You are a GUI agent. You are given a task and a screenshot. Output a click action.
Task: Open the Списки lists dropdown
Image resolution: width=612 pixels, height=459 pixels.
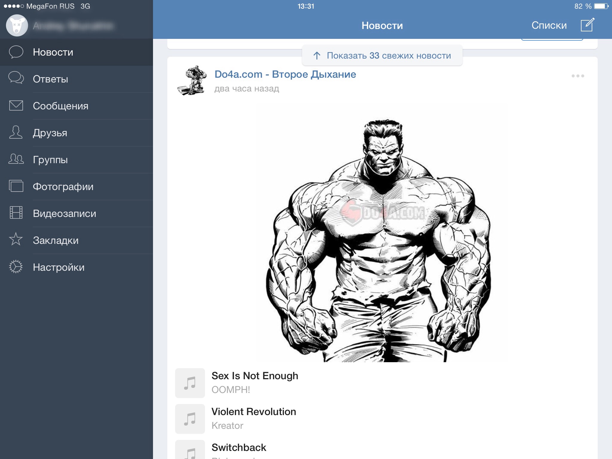[549, 25]
